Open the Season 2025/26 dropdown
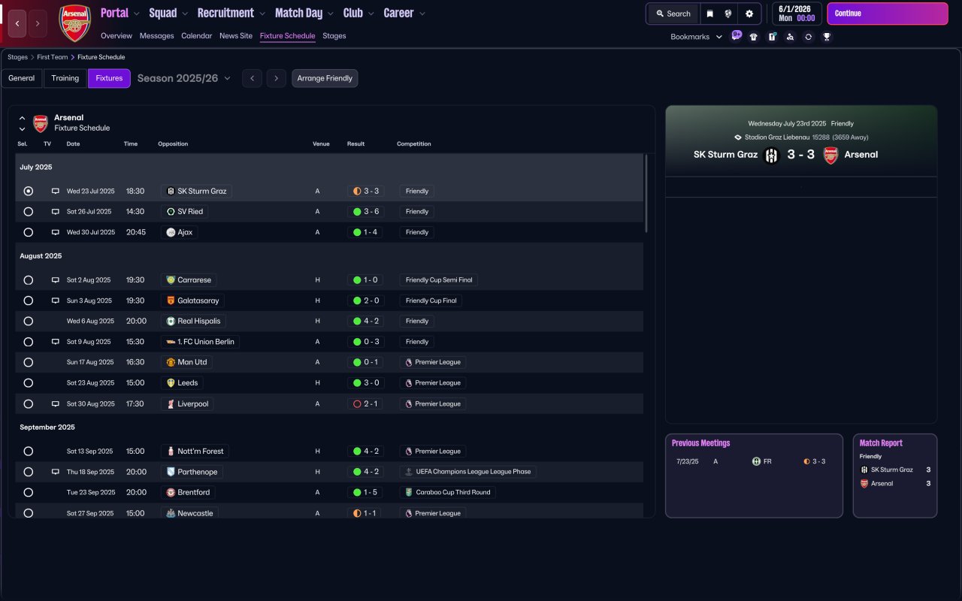Image resolution: width=962 pixels, height=601 pixels. click(184, 78)
